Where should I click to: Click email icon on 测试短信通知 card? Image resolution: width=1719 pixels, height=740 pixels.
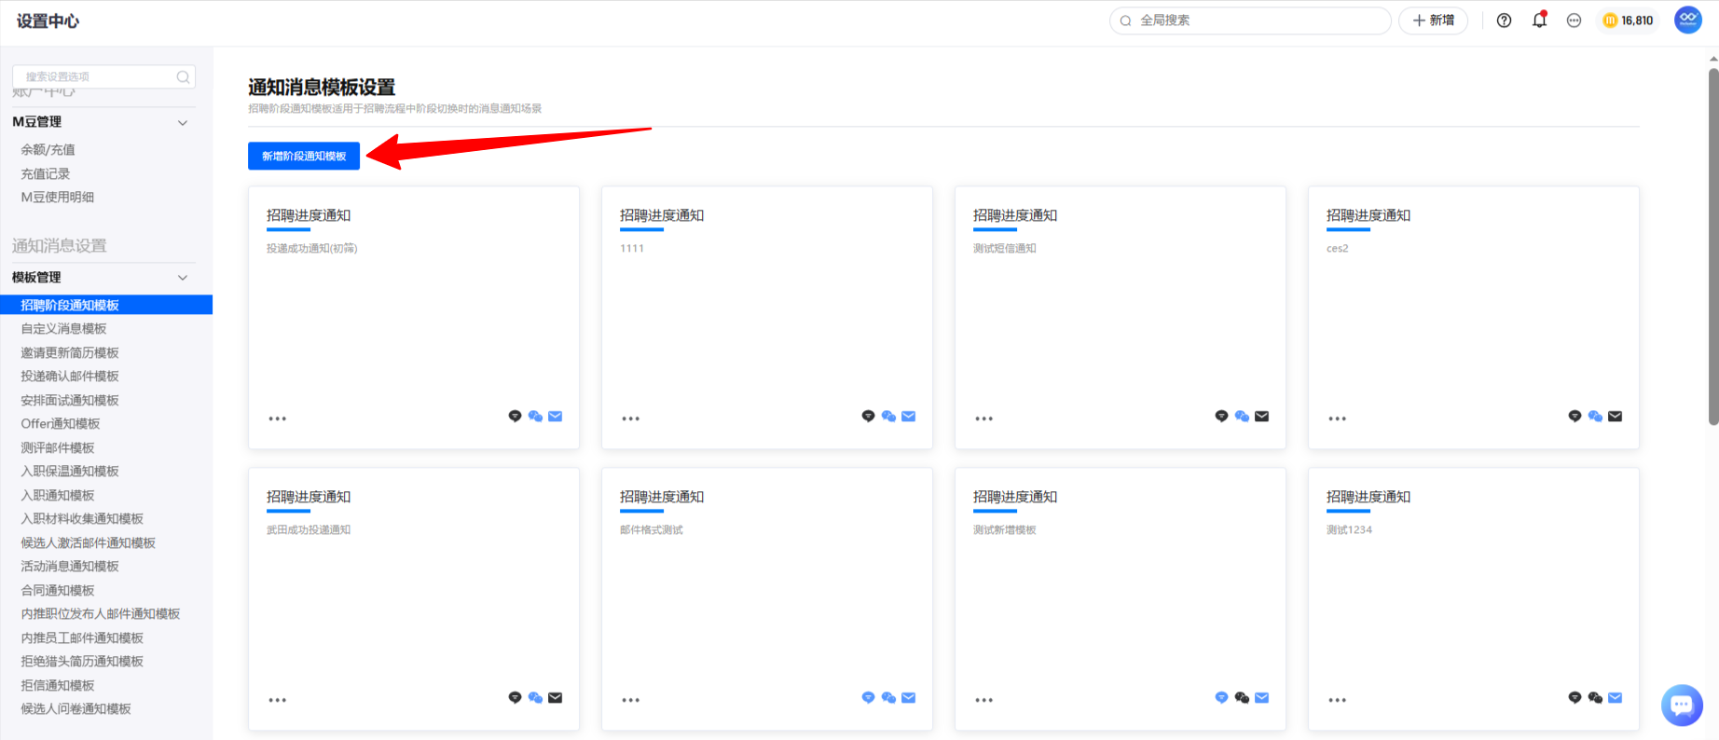click(x=1262, y=417)
